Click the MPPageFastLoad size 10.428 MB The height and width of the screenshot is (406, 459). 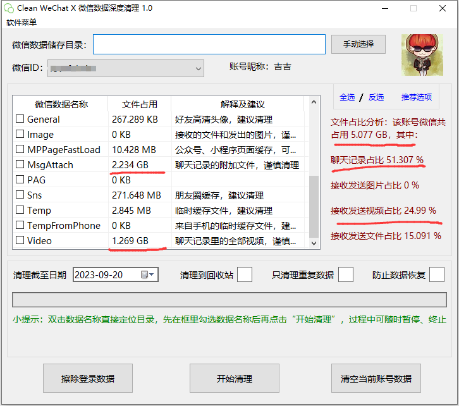[x=134, y=150]
